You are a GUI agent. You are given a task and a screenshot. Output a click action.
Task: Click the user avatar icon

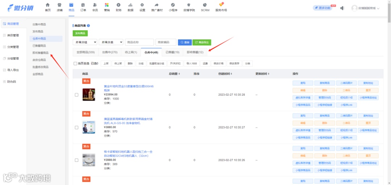354,8
